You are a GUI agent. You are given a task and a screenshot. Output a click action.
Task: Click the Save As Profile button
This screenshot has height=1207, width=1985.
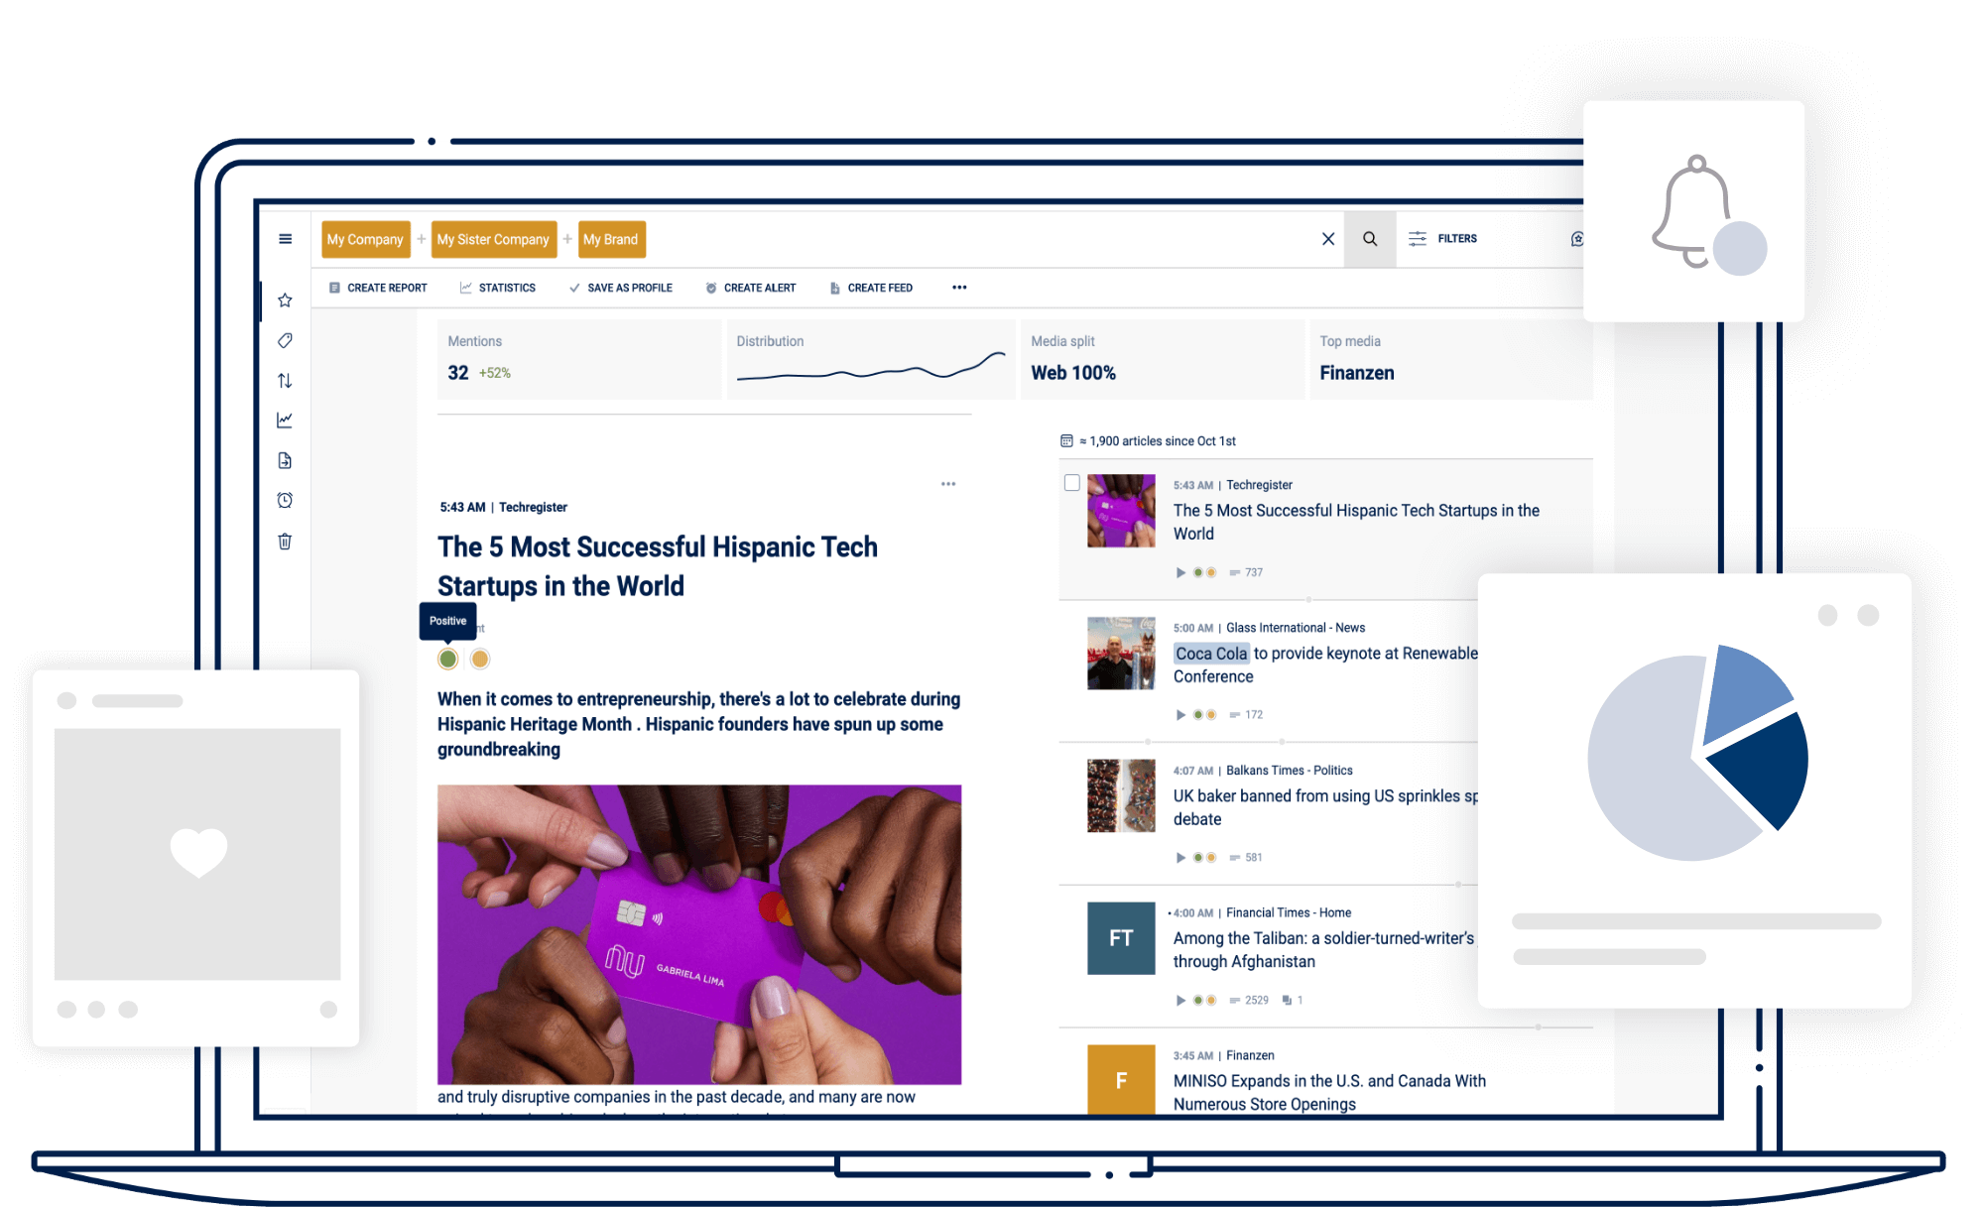click(x=621, y=288)
